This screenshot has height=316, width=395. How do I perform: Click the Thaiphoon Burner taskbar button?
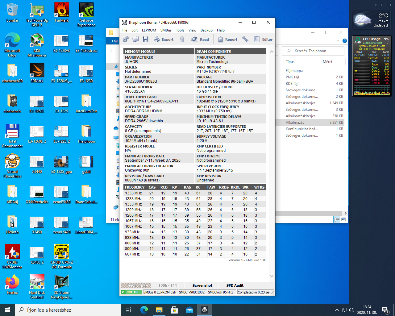pyautogui.click(x=204, y=310)
